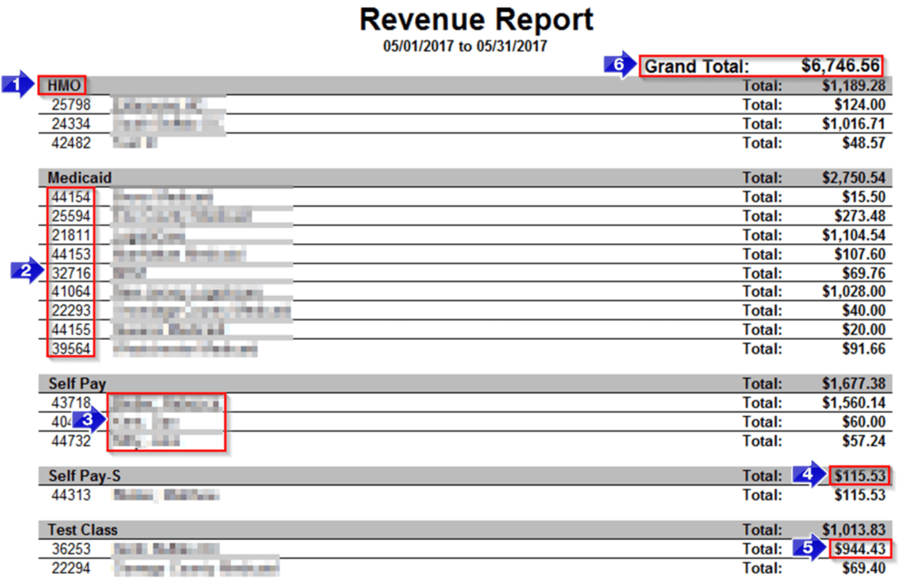The image size is (906, 586).
Task: Click the blue arrow marker labeled 5
Action: 808,549
